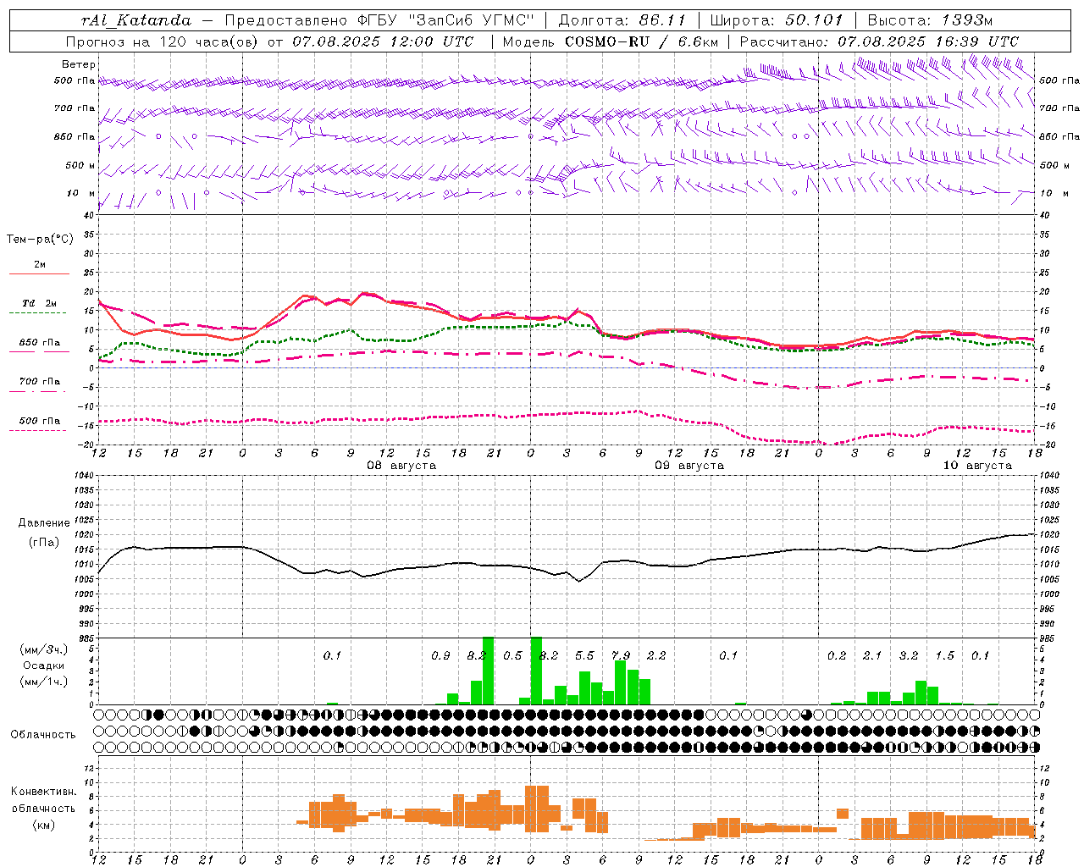
Task: Click the (км) unit label under convective cloud
Action: click(x=44, y=825)
